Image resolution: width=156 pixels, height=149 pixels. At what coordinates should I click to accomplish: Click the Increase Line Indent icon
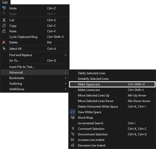73,140
